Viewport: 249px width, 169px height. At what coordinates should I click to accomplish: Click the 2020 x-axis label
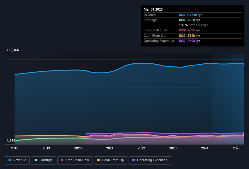click(78, 148)
